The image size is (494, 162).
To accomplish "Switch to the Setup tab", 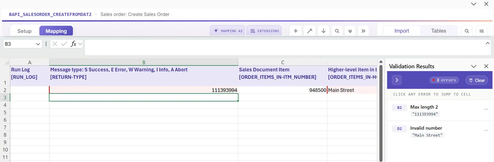I will (x=24, y=31).
